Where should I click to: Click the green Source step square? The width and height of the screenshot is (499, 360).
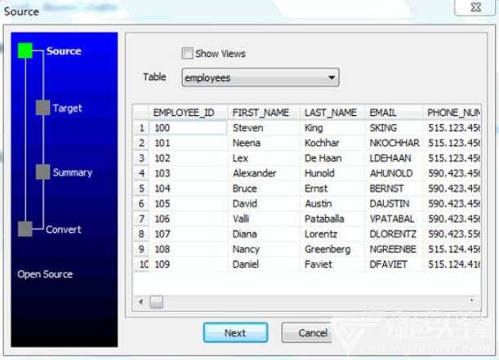25,51
